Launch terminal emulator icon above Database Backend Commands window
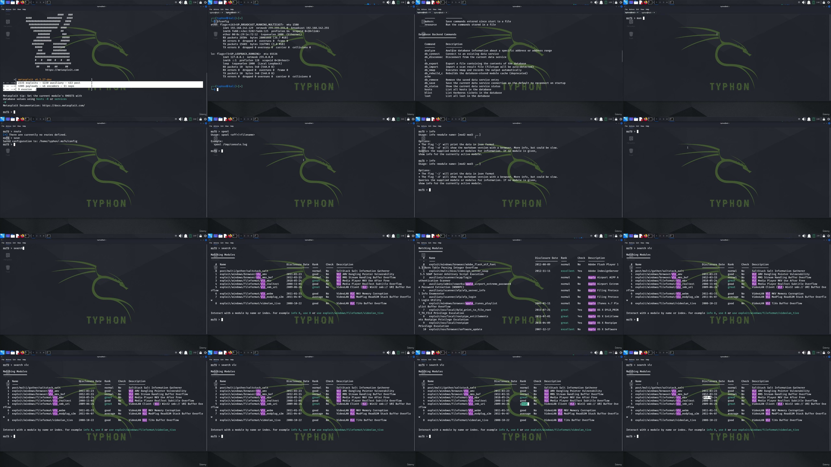The image size is (831, 467). (x=442, y=2)
